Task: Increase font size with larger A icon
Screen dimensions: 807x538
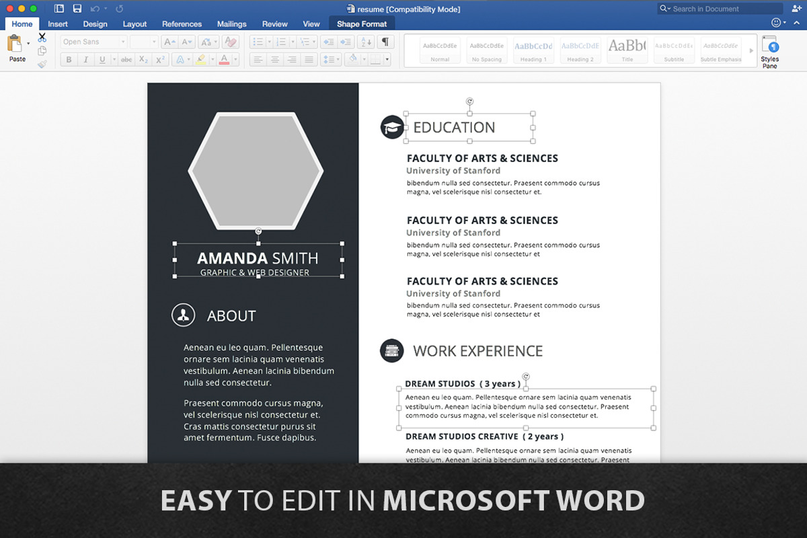Action: point(169,42)
